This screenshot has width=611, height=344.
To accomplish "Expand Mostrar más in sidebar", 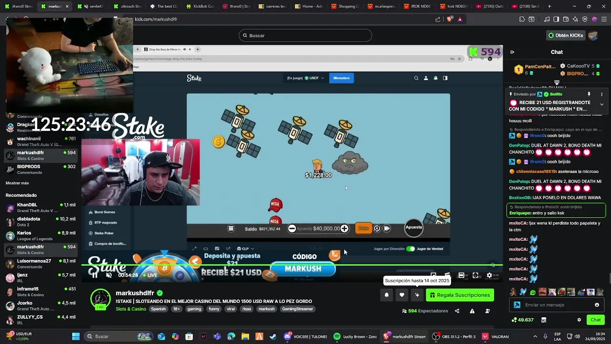I will tap(17, 183).
